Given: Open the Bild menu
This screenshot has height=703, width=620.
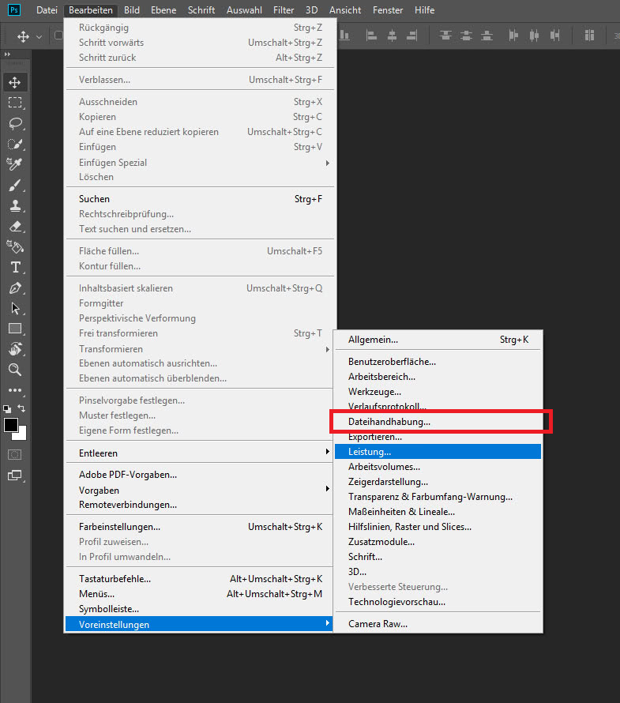Looking at the screenshot, I should 132,9.
